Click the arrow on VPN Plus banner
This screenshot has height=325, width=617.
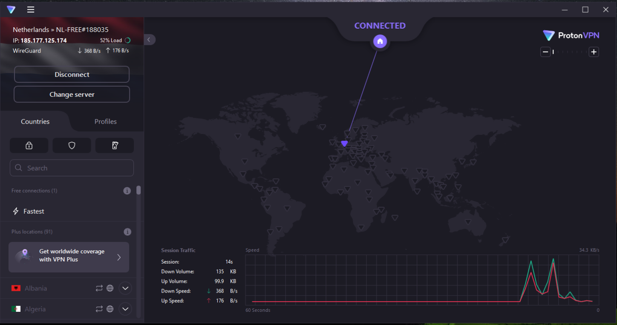tap(119, 257)
